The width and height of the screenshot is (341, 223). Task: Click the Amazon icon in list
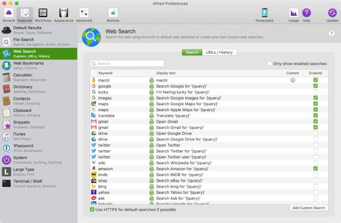(x=94, y=168)
